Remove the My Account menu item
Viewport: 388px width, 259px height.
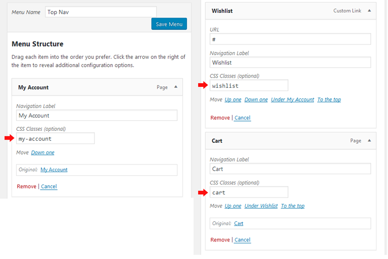tap(26, 187)
